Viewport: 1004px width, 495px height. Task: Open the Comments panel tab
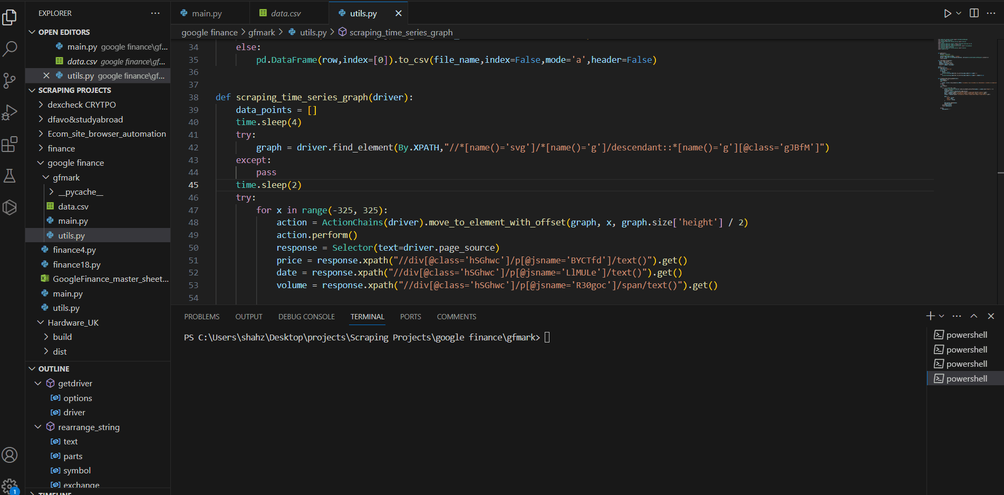click(x=457, y=317)
